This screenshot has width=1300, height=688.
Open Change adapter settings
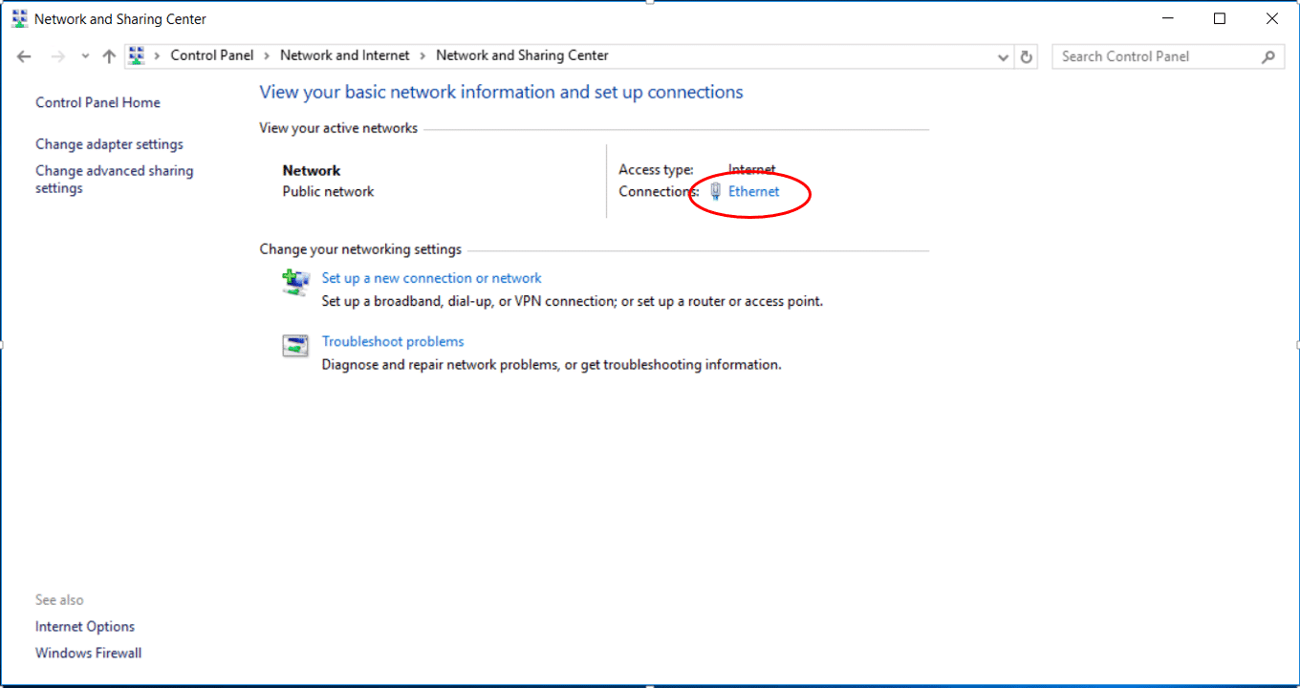click(x=109, y=144)
